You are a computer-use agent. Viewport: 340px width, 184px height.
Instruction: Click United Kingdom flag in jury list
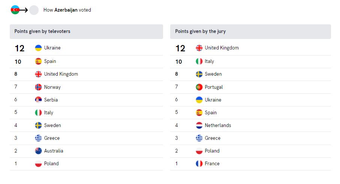199,48
